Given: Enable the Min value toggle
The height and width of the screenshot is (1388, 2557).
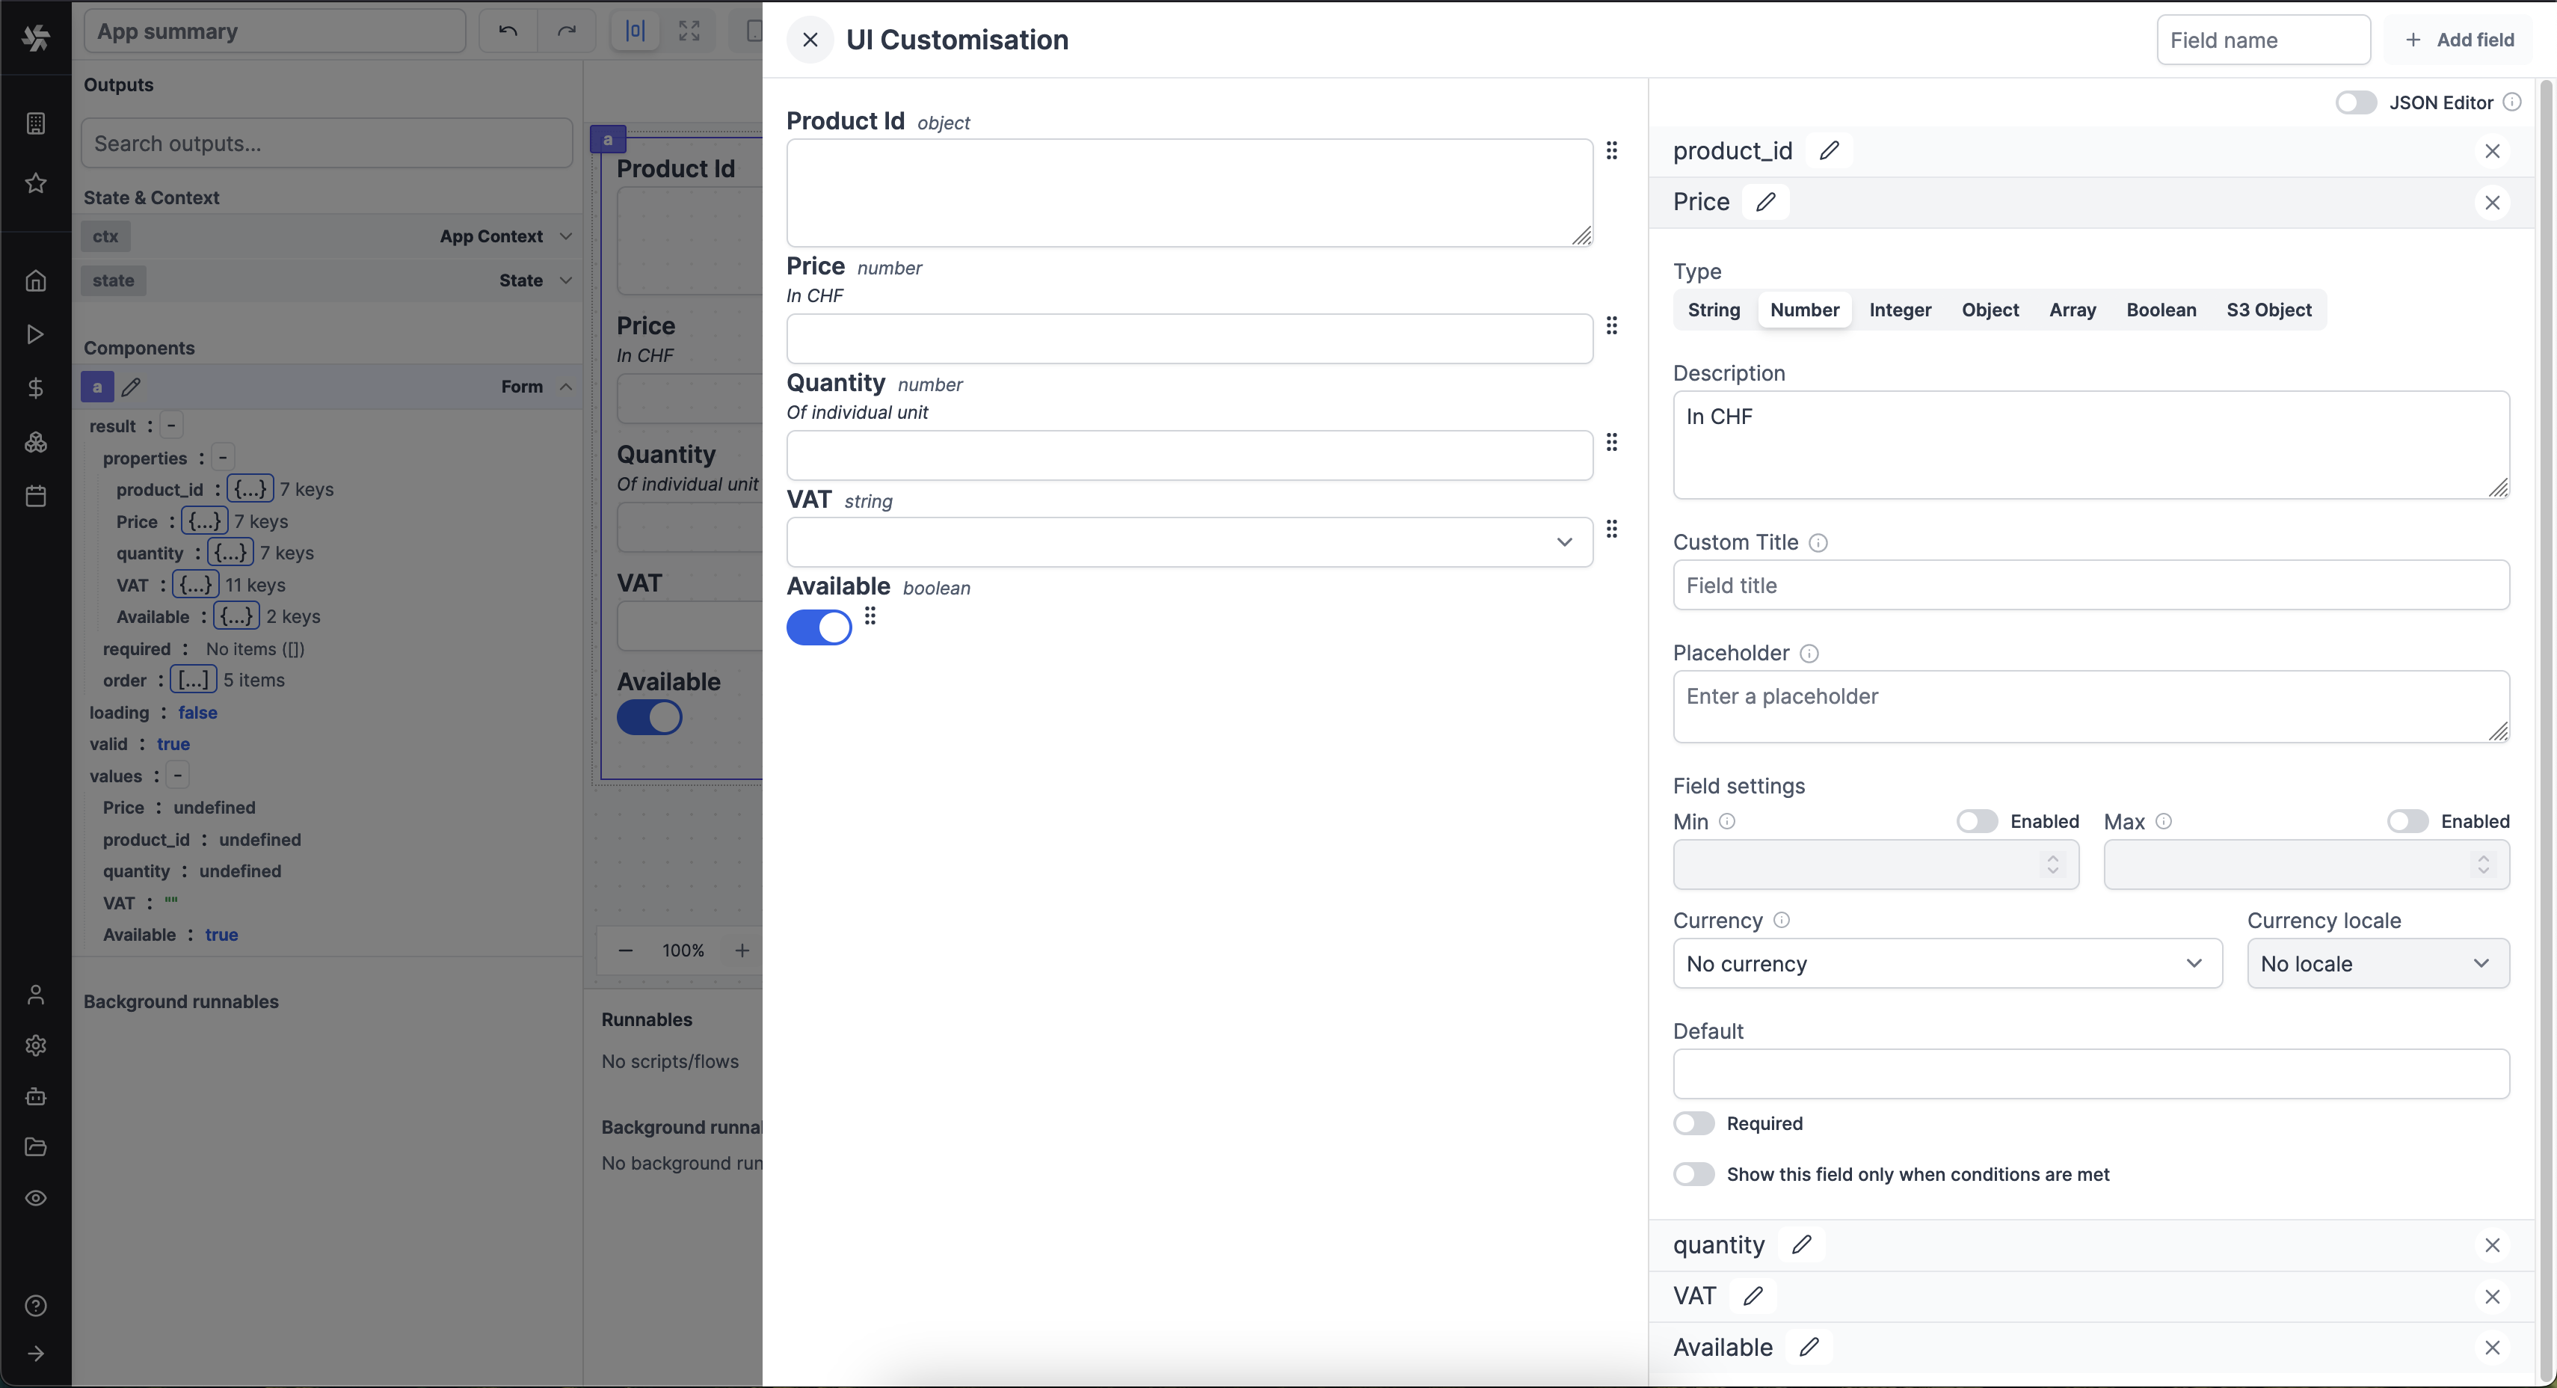Looking at the screenshot, I should point(1976,821).
